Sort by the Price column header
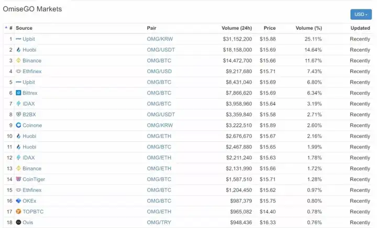The width and height of the screenshot is (377, 228). point(270,28)
